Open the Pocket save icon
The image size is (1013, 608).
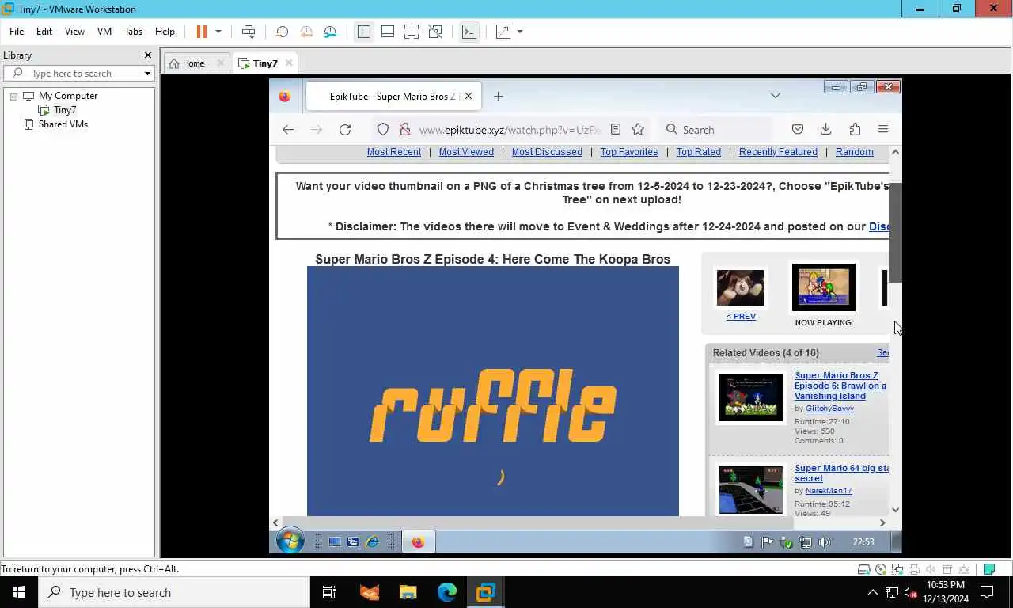coord(798,130)
